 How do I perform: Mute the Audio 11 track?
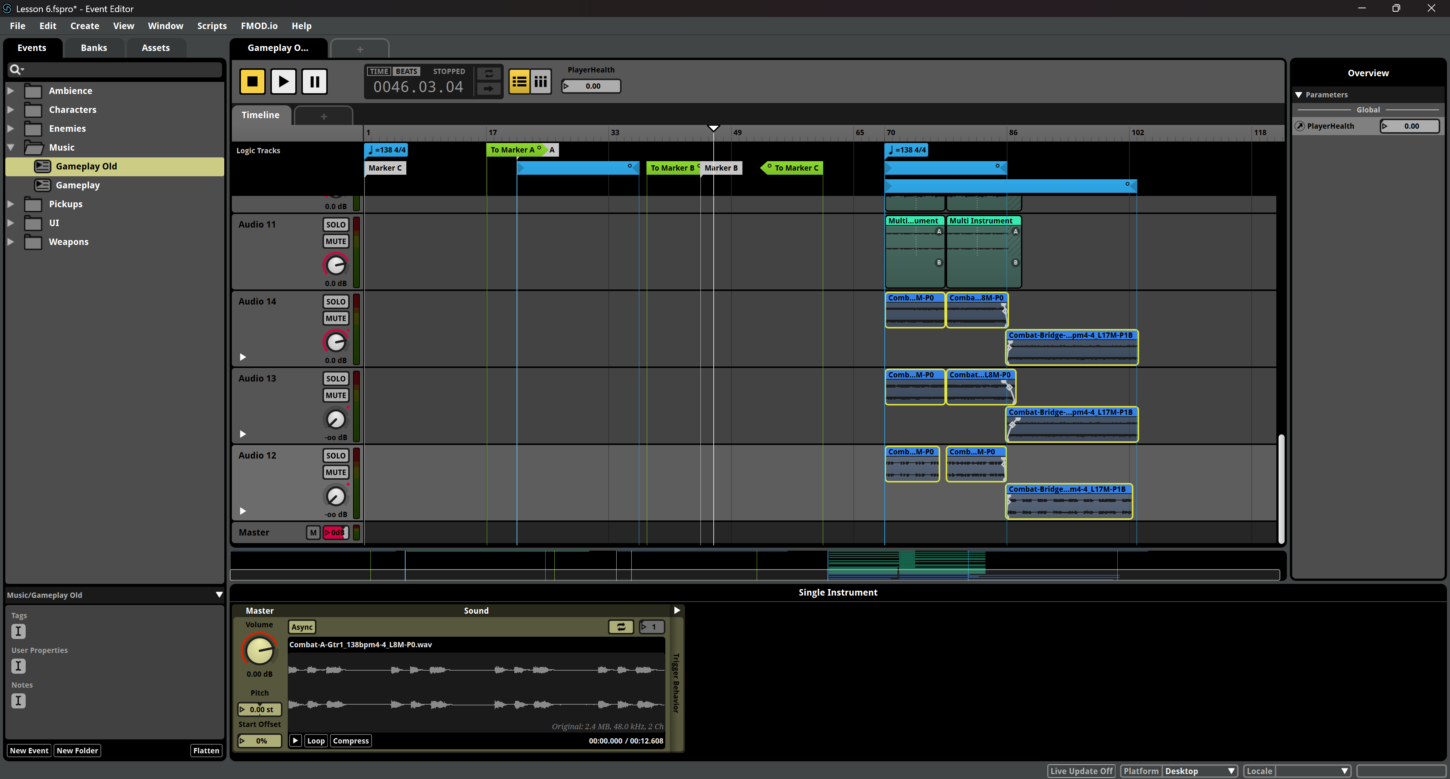pos(335,241)
